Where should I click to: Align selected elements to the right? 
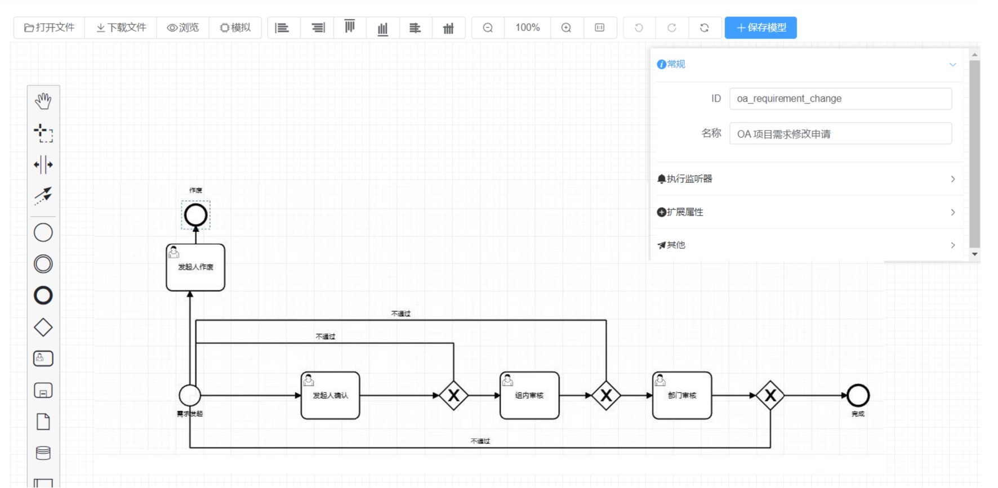(318, 28)
